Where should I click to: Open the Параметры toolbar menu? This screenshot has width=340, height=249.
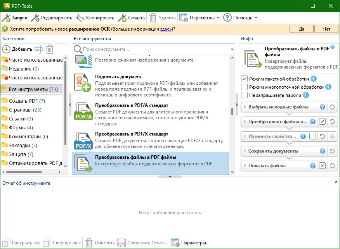pos(199,18)
